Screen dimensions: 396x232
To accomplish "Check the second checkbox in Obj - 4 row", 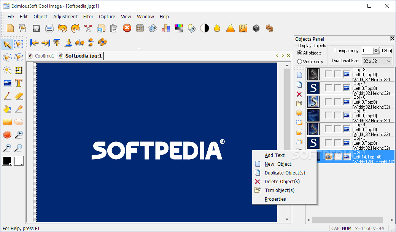I will point(337,129).
